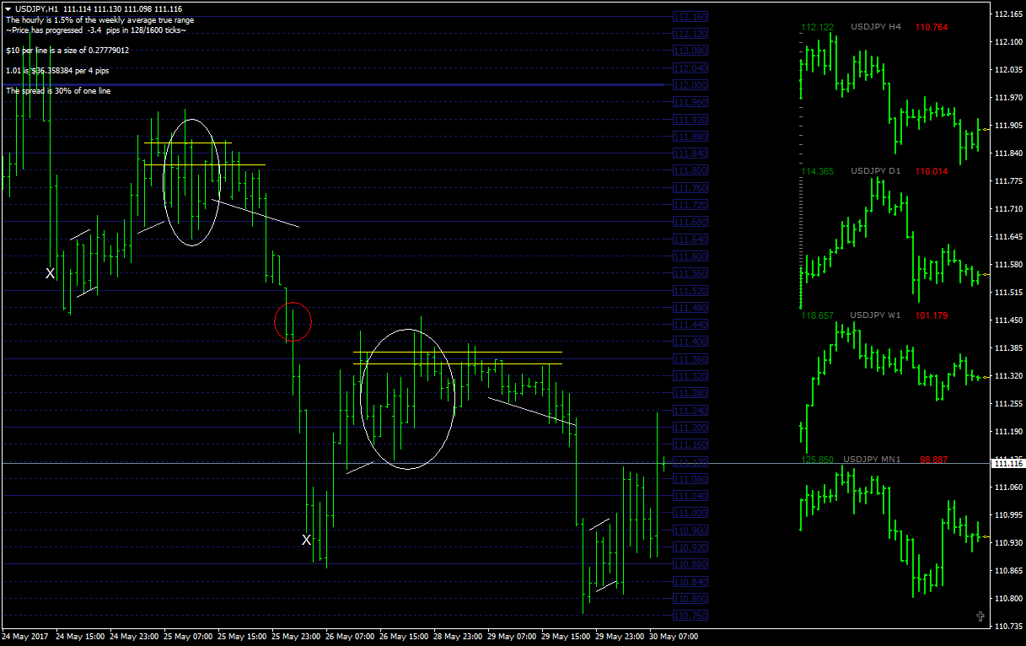
Task: Click the 110.880 grid level box
Action: (x=691, y=564)
